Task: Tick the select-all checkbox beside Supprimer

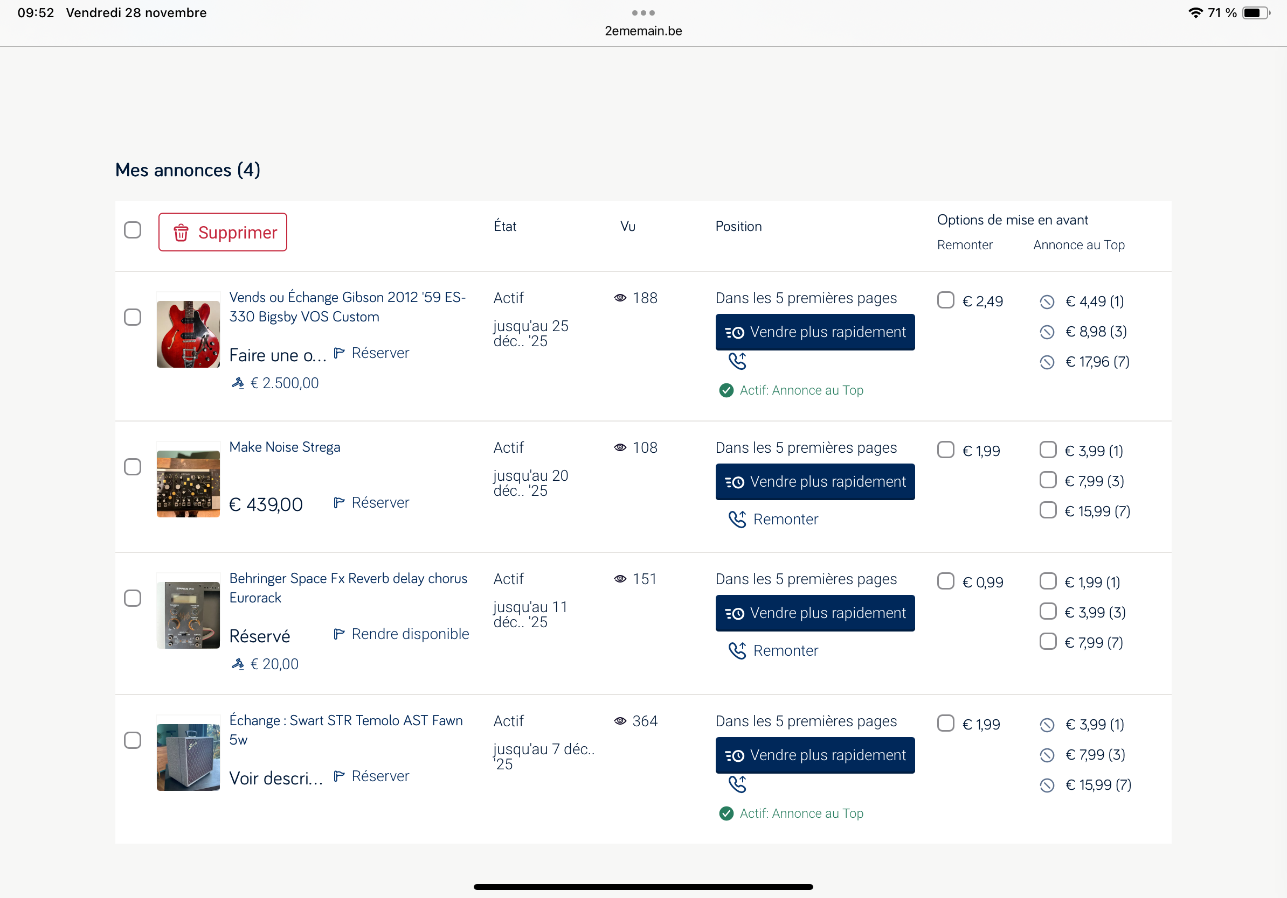Action: 132,230
